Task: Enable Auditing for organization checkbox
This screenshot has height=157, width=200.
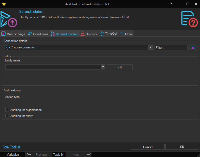Action: pyautogui.click(x=7, y=110)
